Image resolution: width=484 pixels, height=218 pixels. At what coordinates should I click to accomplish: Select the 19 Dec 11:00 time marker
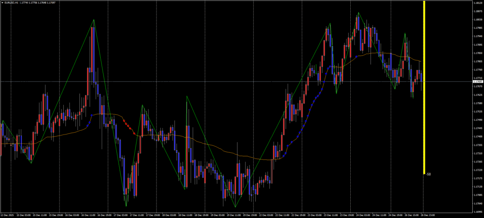click(x=234, y=215)
